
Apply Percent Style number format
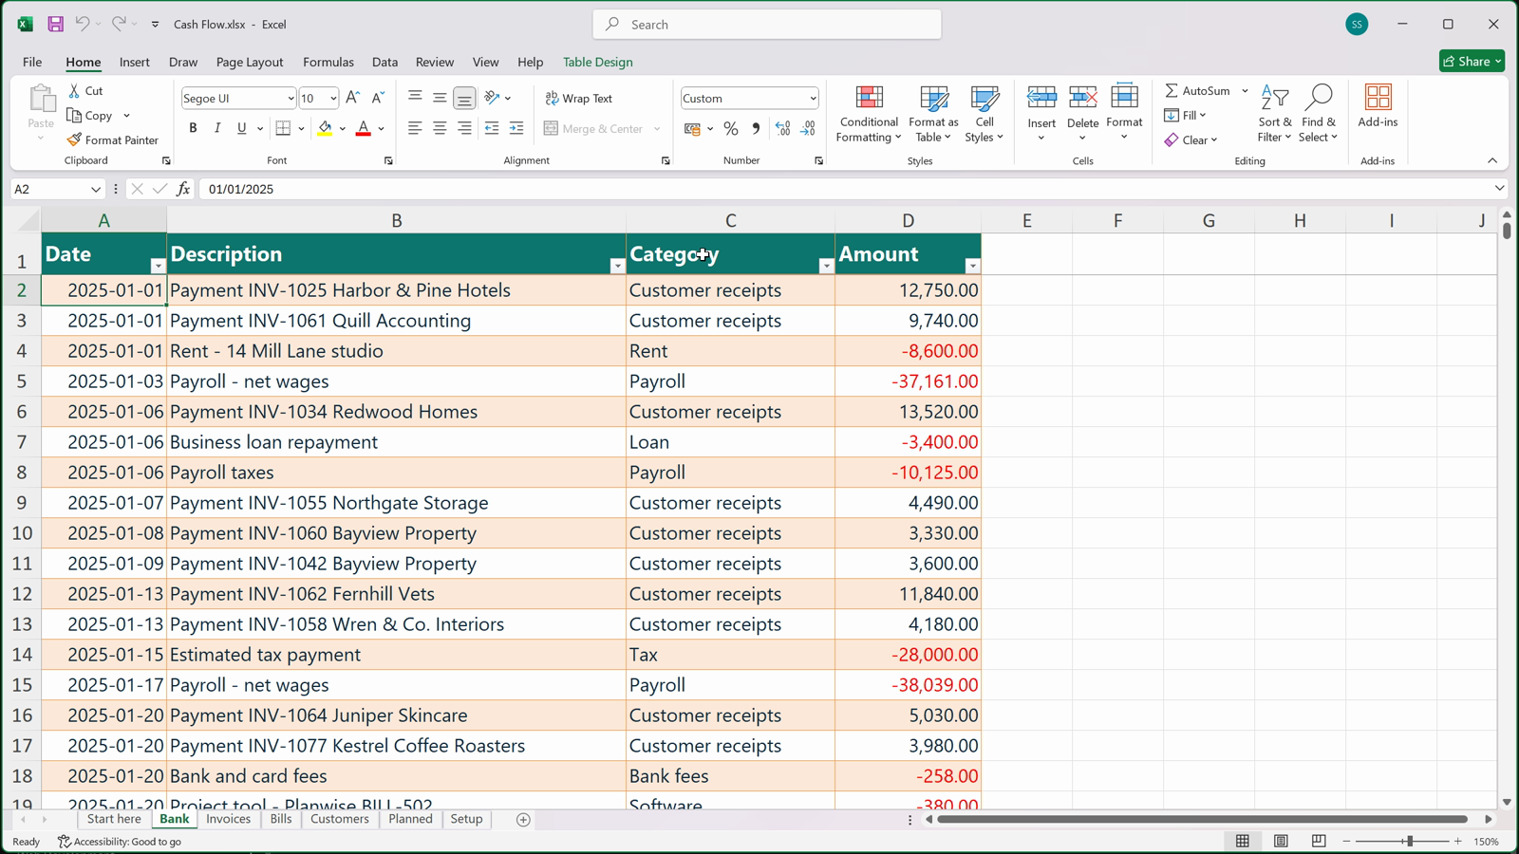click(x=731, y=128)
